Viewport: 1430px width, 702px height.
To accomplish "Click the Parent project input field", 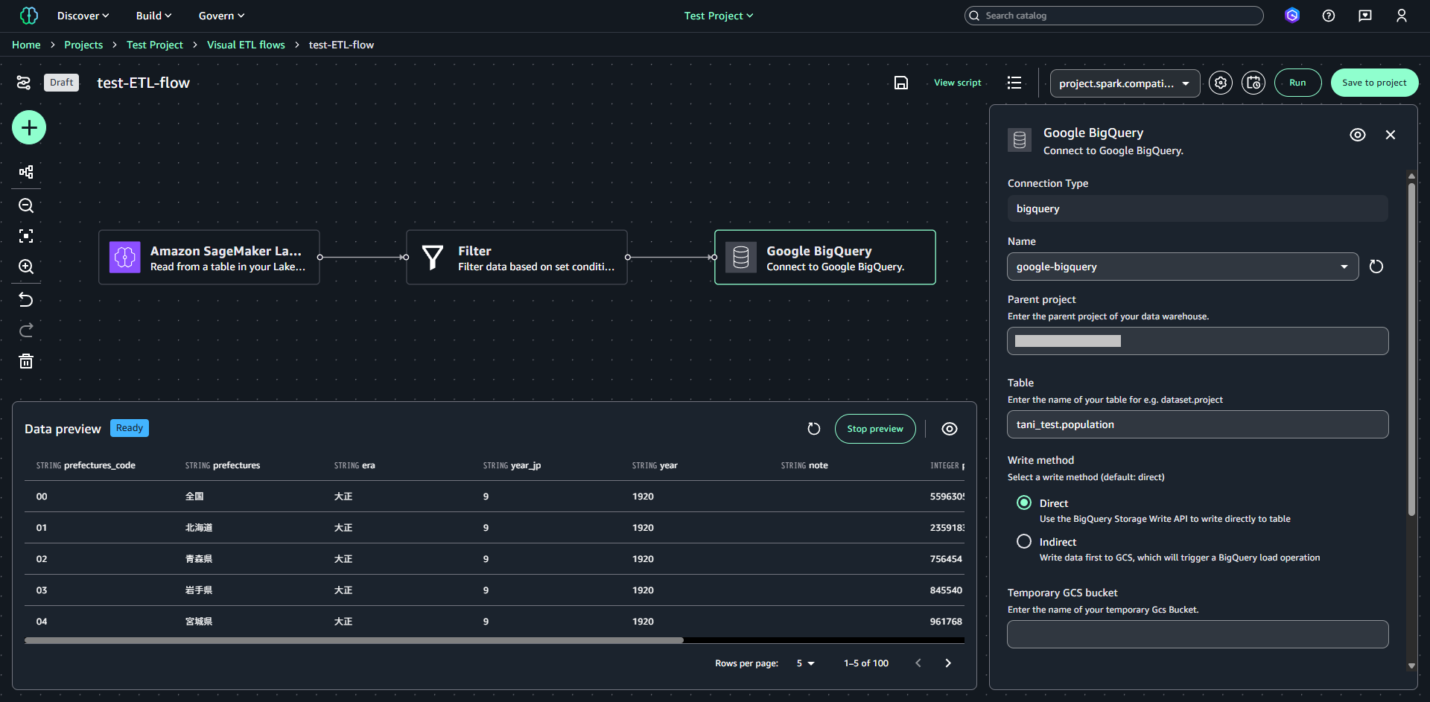I will pyautogui.click(x=1198, y=341).
